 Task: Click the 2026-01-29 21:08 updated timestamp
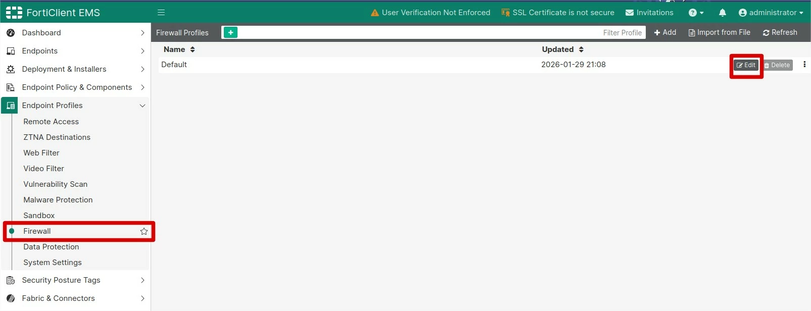click(574, 65)
